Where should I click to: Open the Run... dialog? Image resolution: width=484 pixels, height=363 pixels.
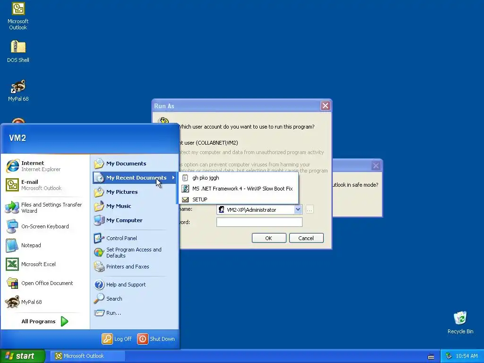(x=135, y=313)
